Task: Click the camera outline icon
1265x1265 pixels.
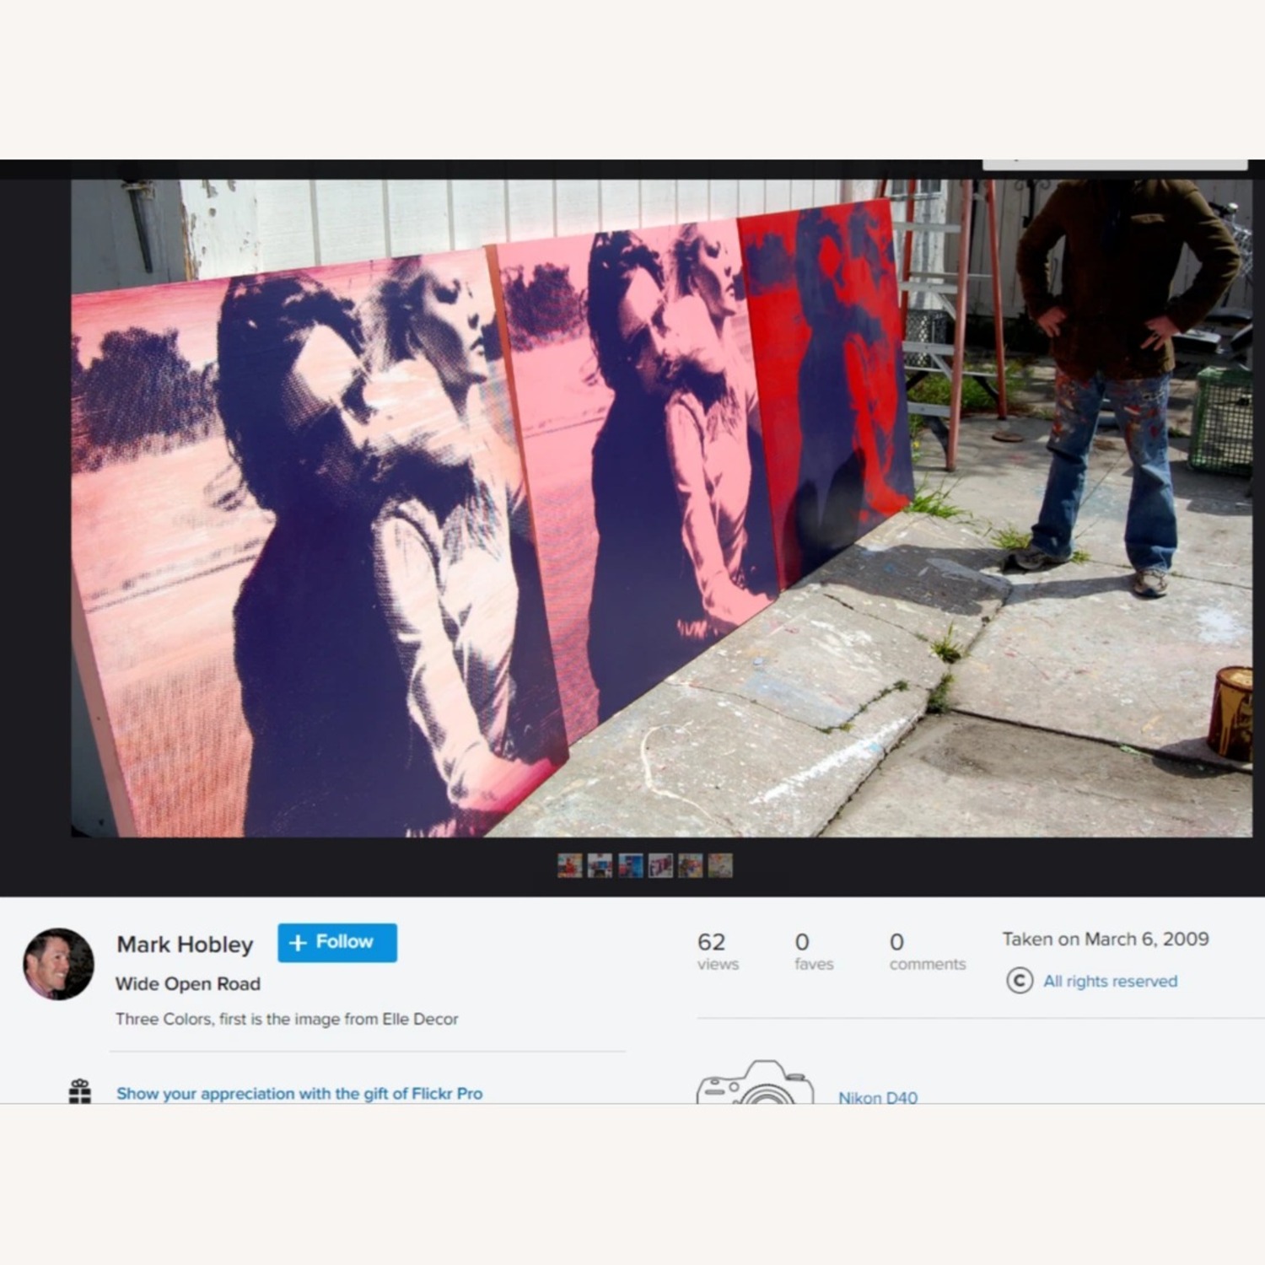Action: pos(755,1084)
